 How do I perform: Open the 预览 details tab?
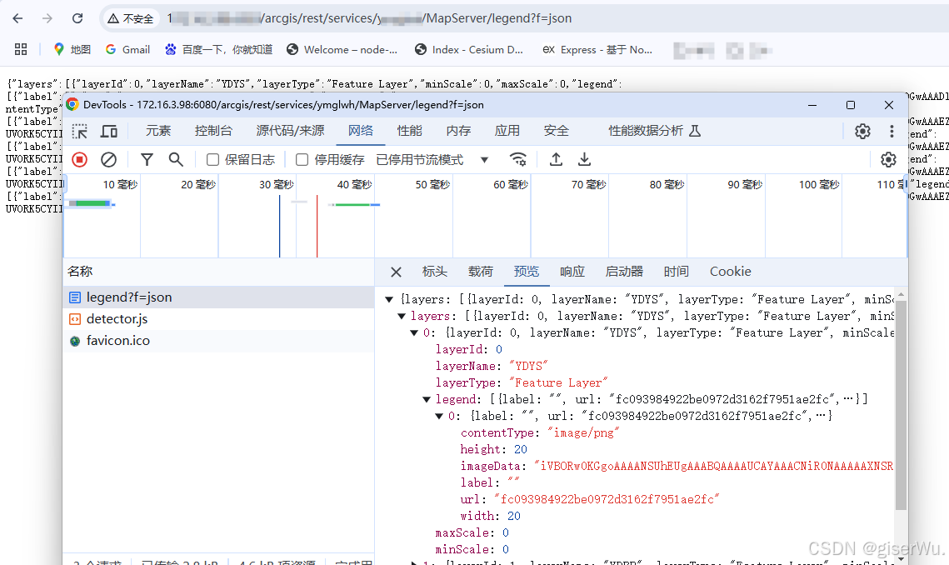[527, 272]
